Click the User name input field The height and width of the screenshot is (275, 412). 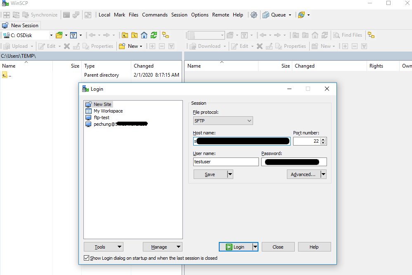[x=225, y=162]
